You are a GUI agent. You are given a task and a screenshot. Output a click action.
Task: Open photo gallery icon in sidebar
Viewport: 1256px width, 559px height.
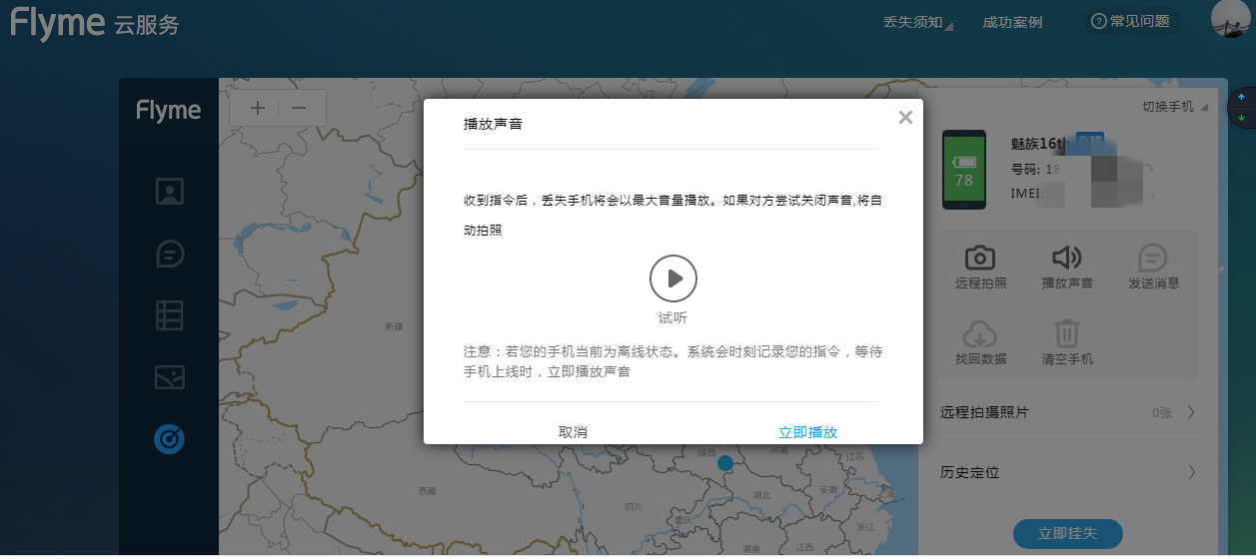pos(169,377)
